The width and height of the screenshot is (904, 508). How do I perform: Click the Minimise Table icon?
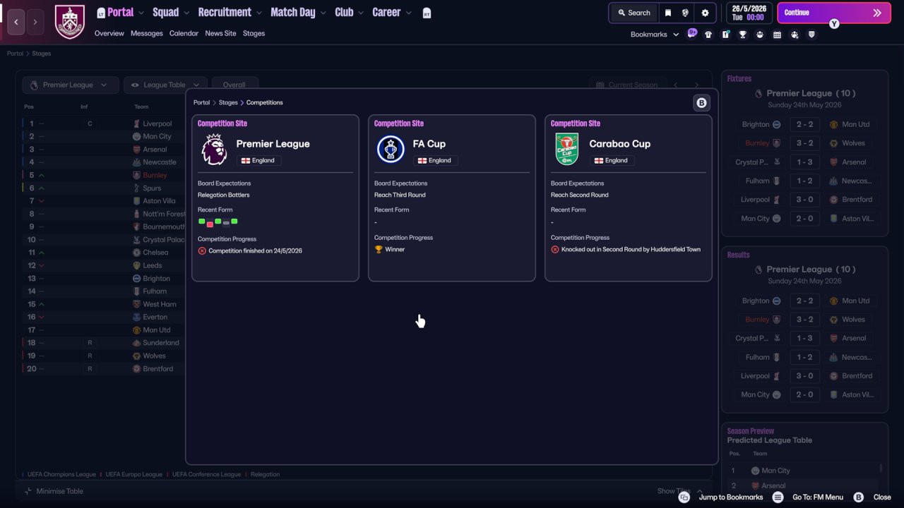(x=28, y=491)
